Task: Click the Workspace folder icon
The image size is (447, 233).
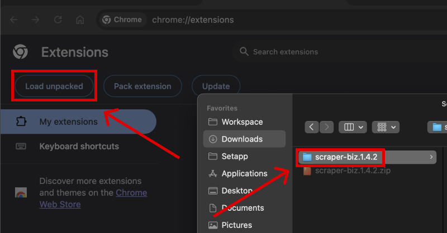Action: coord(213,122)
